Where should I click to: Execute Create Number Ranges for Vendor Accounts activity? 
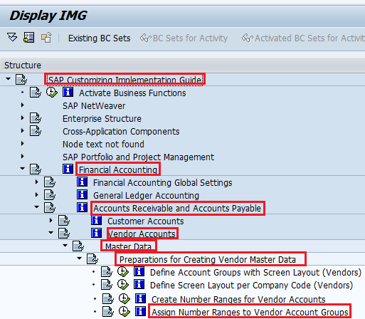[125, 299]
